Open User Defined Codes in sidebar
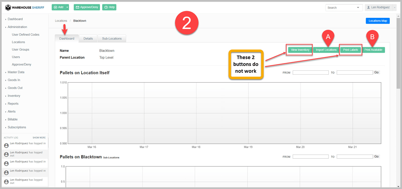The height and width of the screenshot is (189, 402). (x=25, y=34)
